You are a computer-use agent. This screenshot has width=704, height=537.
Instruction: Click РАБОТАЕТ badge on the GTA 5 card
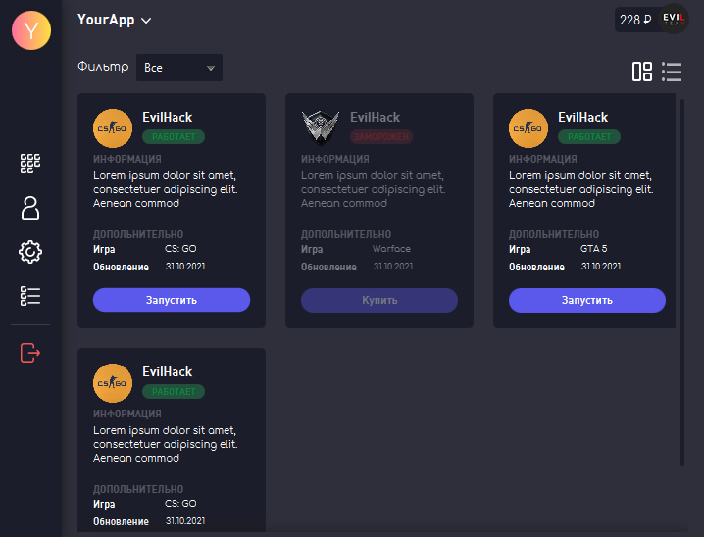(589, 137)
